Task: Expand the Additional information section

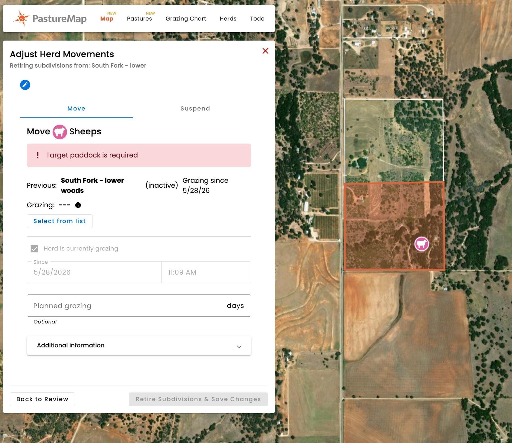Action: pos(139,345)
